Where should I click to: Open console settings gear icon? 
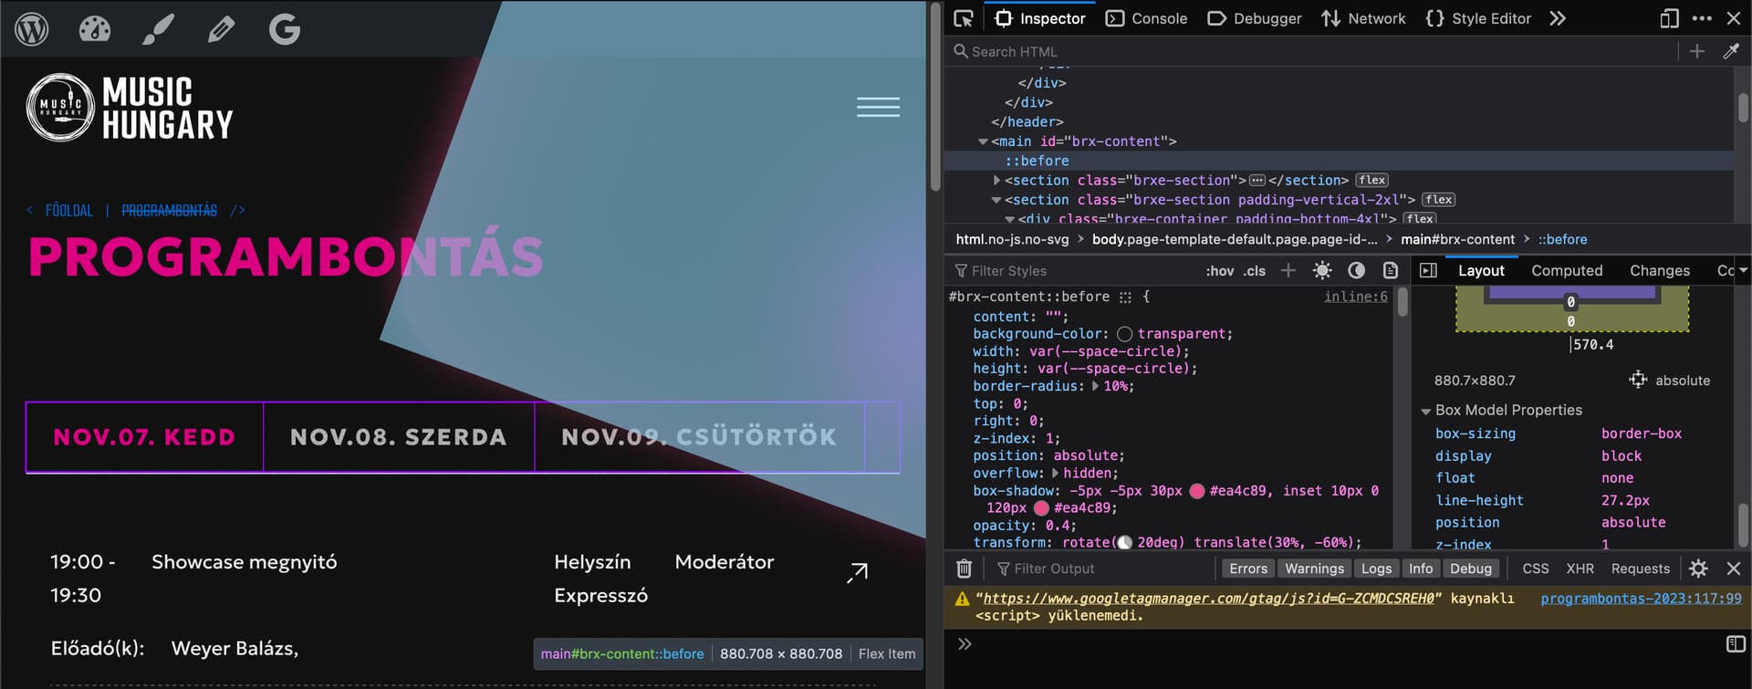(x=1698, y=569)
